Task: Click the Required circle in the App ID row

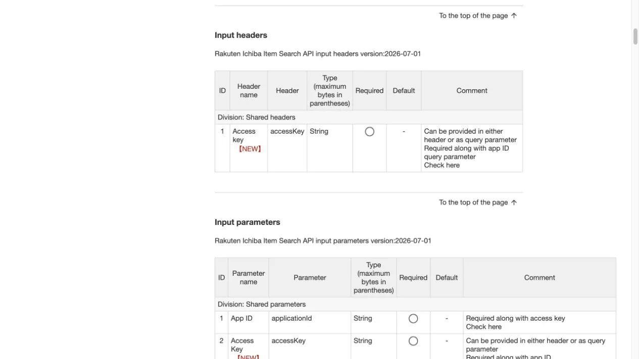Action: (413, 319)
